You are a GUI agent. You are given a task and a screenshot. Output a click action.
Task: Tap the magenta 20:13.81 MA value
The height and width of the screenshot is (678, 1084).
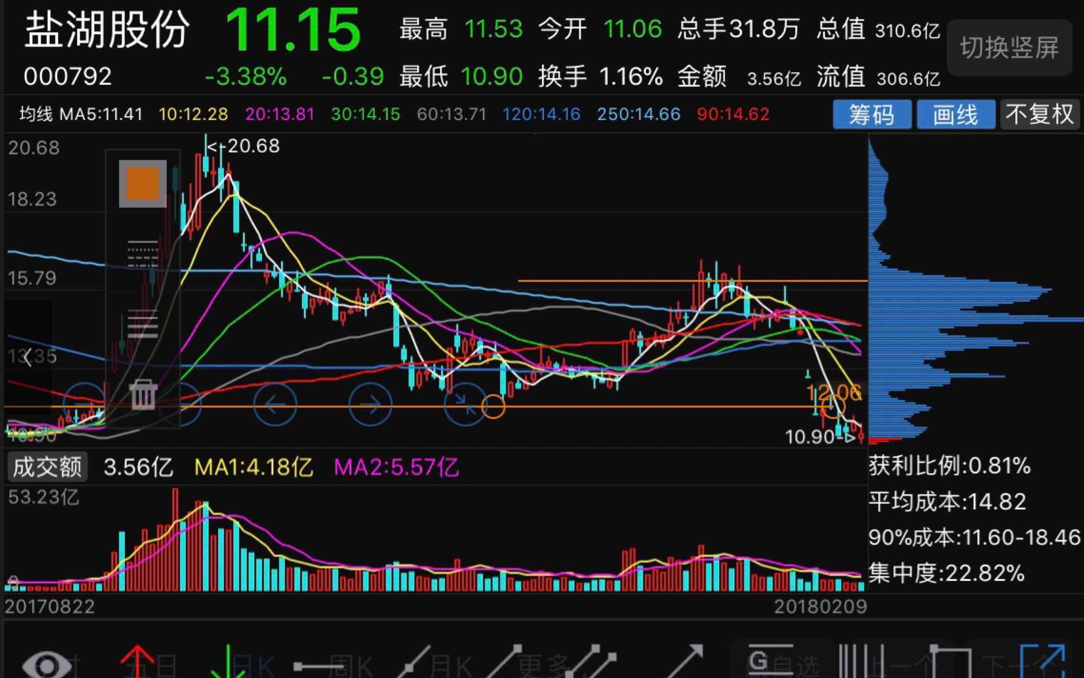tap(280, 114)
